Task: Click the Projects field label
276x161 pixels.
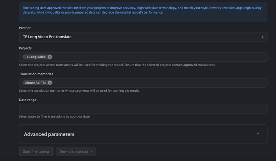Action: coord(25,48)
